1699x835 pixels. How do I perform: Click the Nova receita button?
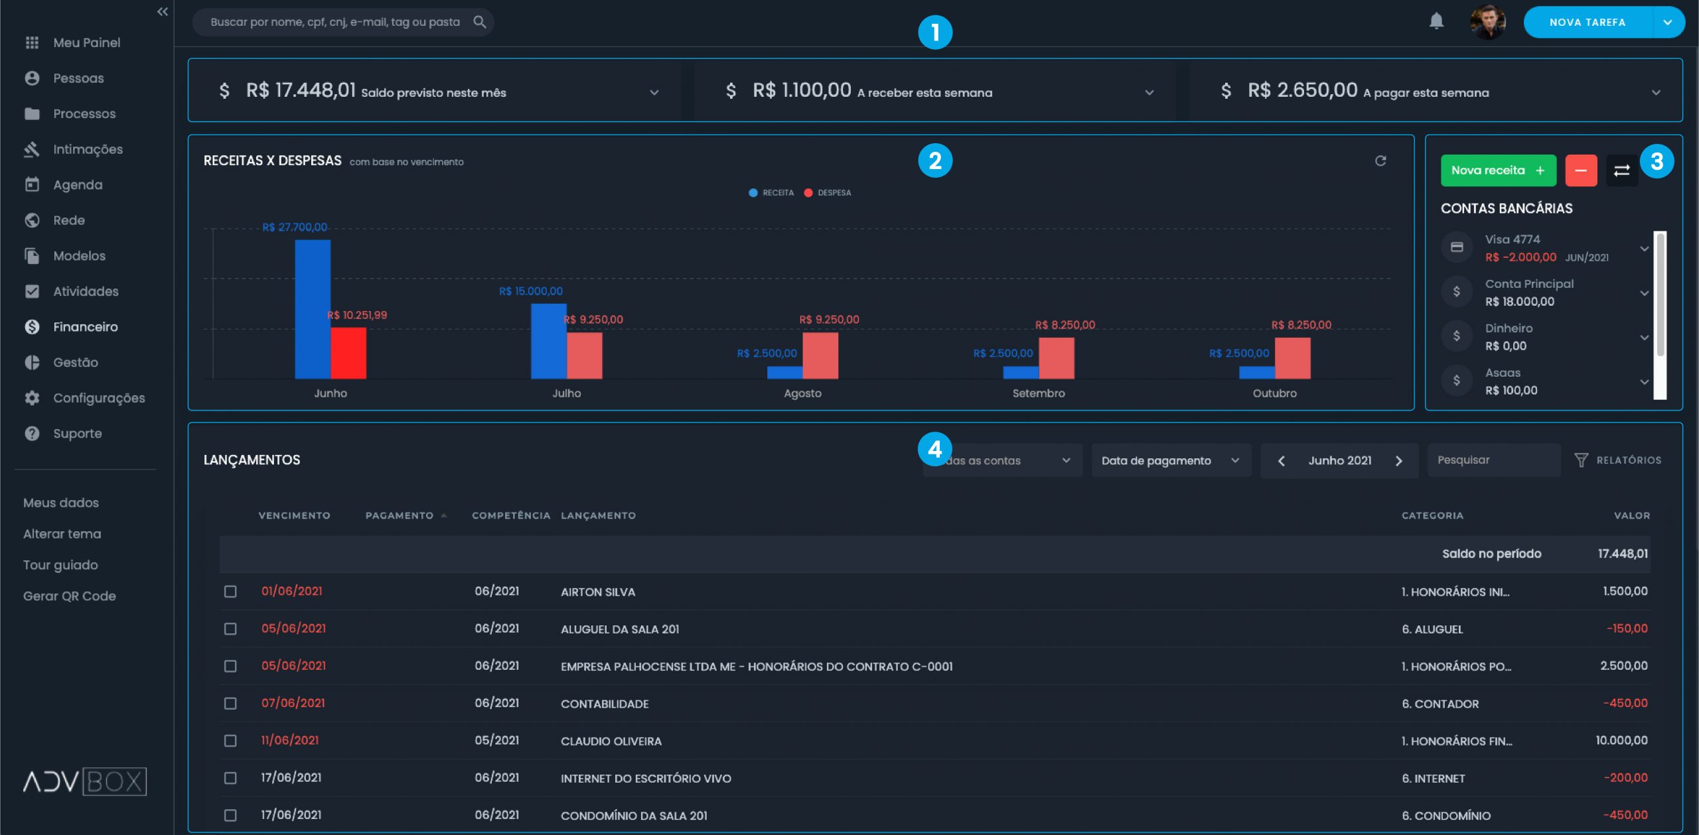[x=1497, y=170]
